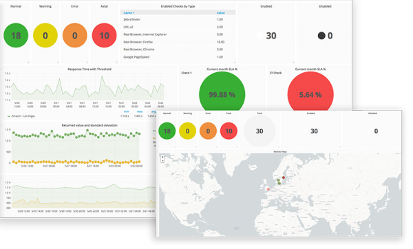Open the Enabled Checks by Type panel menu
Viewport: 413px width, 249px height.
178,6
